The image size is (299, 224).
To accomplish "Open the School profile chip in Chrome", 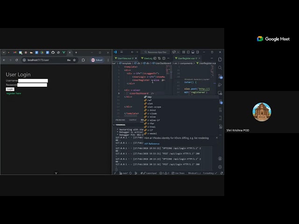I will [97, 60].
